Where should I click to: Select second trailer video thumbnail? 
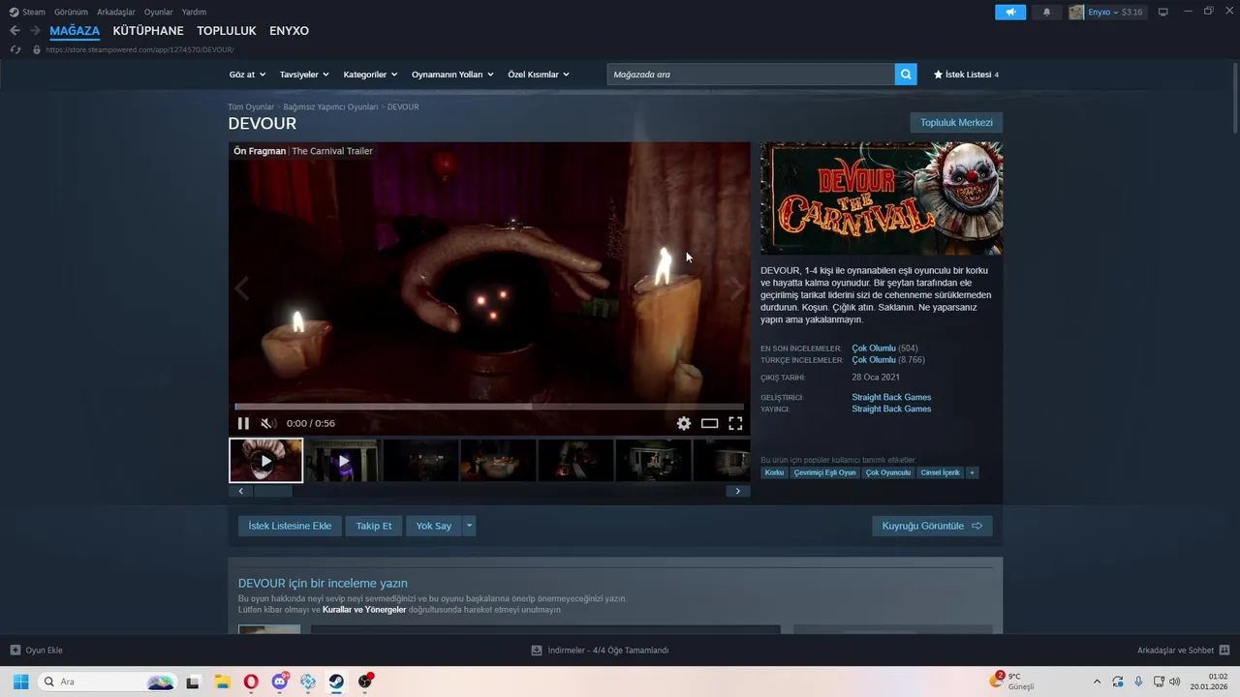pyautogui.click(x=343, y=461)
